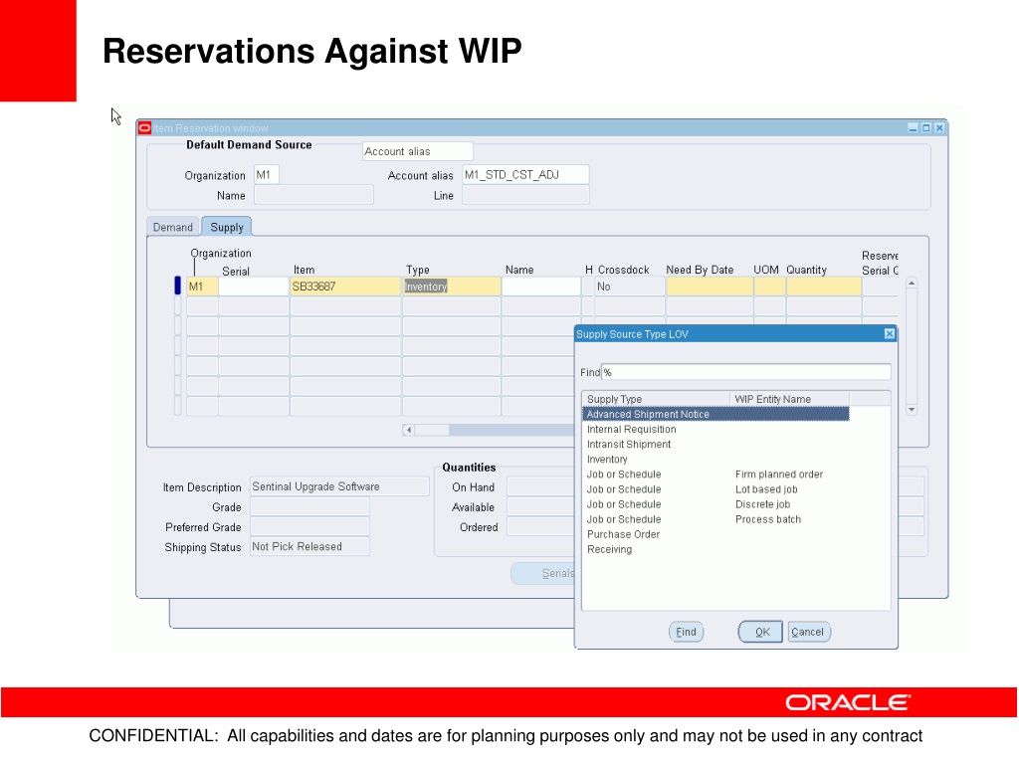Screen dimensions: 1019x764
Task: Click the Item cell SB33687
Action: pos(345,286)
